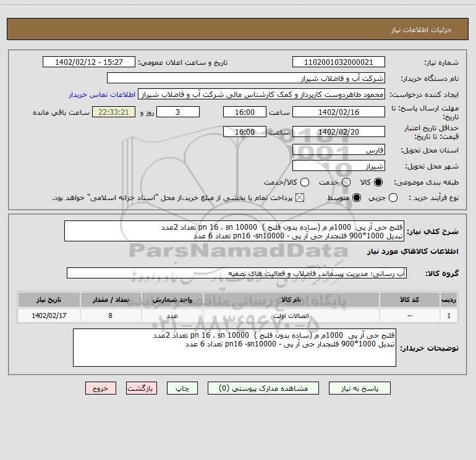Click the response deadline date 1402/02/16
The image size is (476, 460).
[x=339, y=112]
